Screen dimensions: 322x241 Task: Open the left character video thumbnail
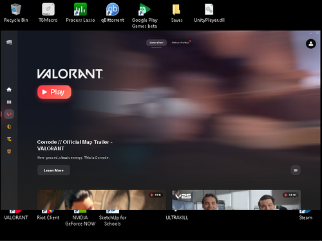(x=102, y=200)
